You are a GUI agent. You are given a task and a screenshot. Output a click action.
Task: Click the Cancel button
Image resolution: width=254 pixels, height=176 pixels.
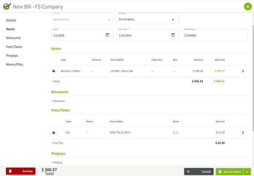[x=199, y=171]
